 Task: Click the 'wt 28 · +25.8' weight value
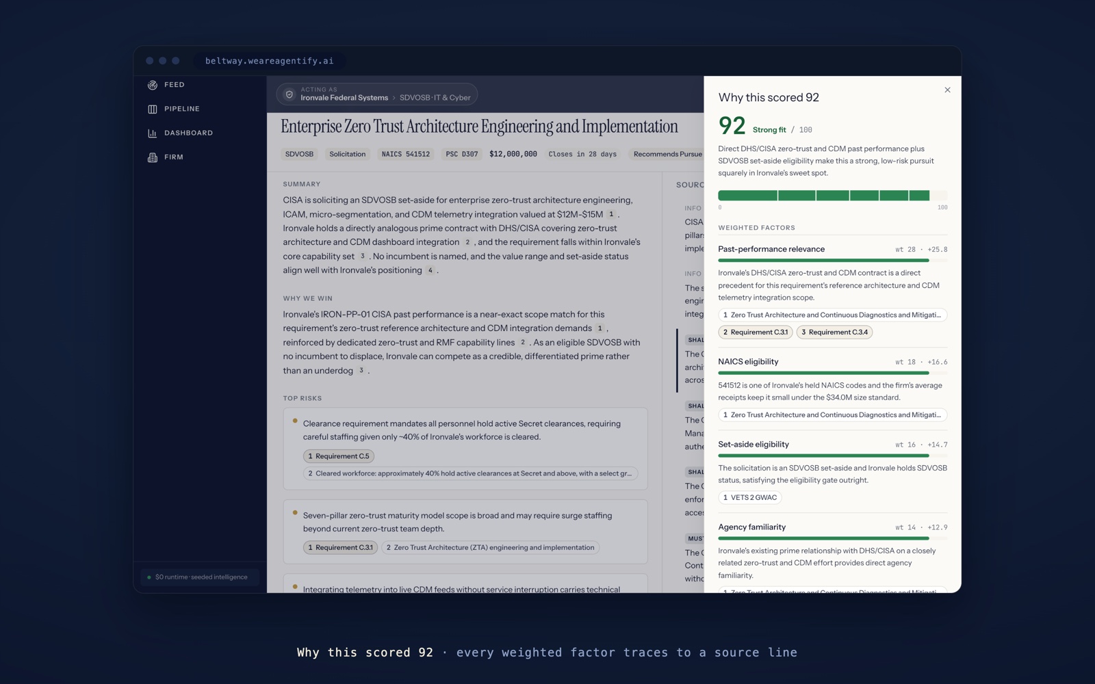click(921, 250)
